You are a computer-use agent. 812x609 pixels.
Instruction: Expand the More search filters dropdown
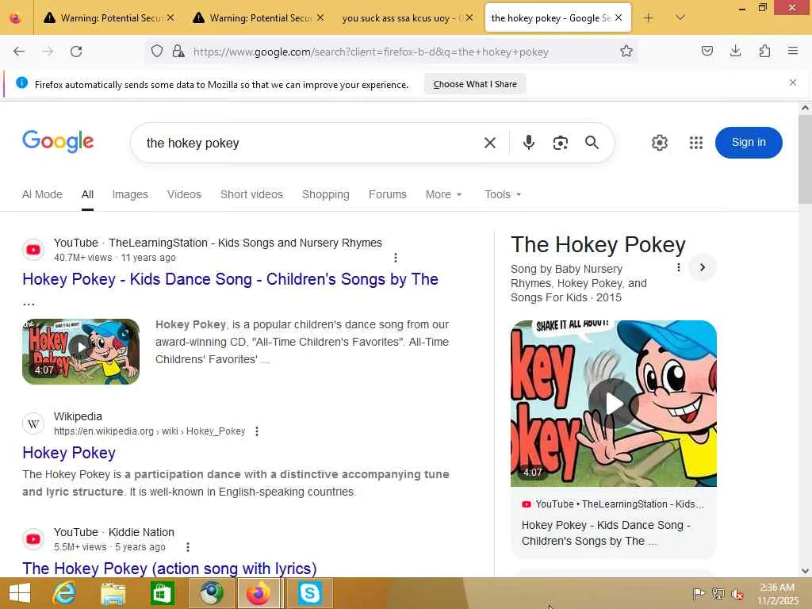[x=443, y=194]
